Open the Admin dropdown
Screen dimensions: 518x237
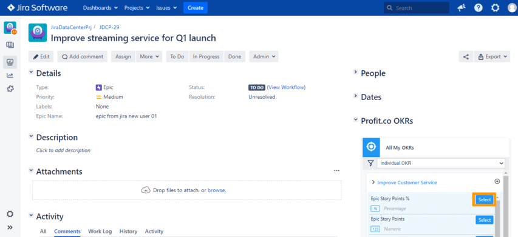[x=264, y=57]
